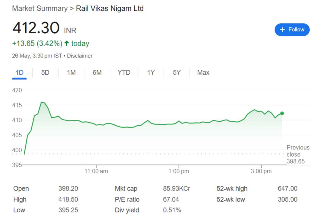Navigate back to Market Summary
Image resolution: width=333 pixels, height=220 pixels.
click(39, 8)
